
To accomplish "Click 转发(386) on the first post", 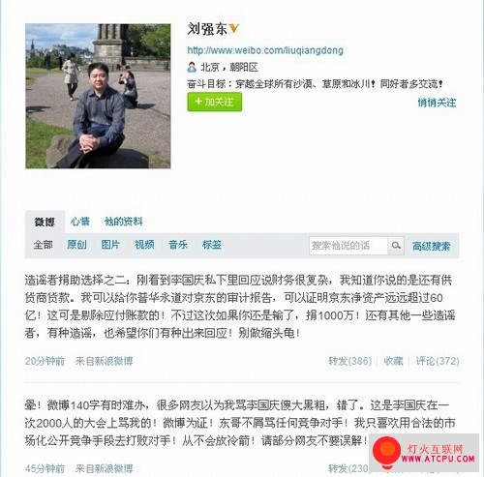I will [350, 361].
